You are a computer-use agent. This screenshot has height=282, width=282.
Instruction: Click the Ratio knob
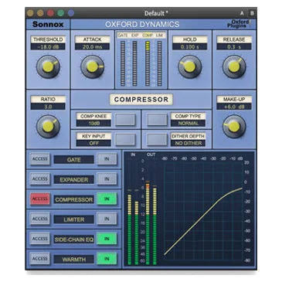48,127
